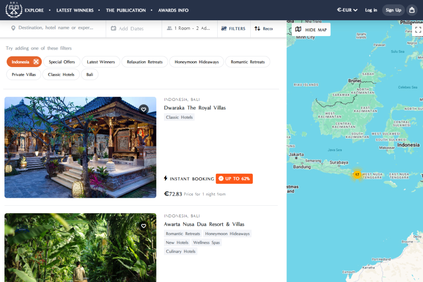Remove the Indonesia filter with X
Image resolution: width=423 pixels, height=282 pixels.
pyautogui.click(x=36, y=62)
